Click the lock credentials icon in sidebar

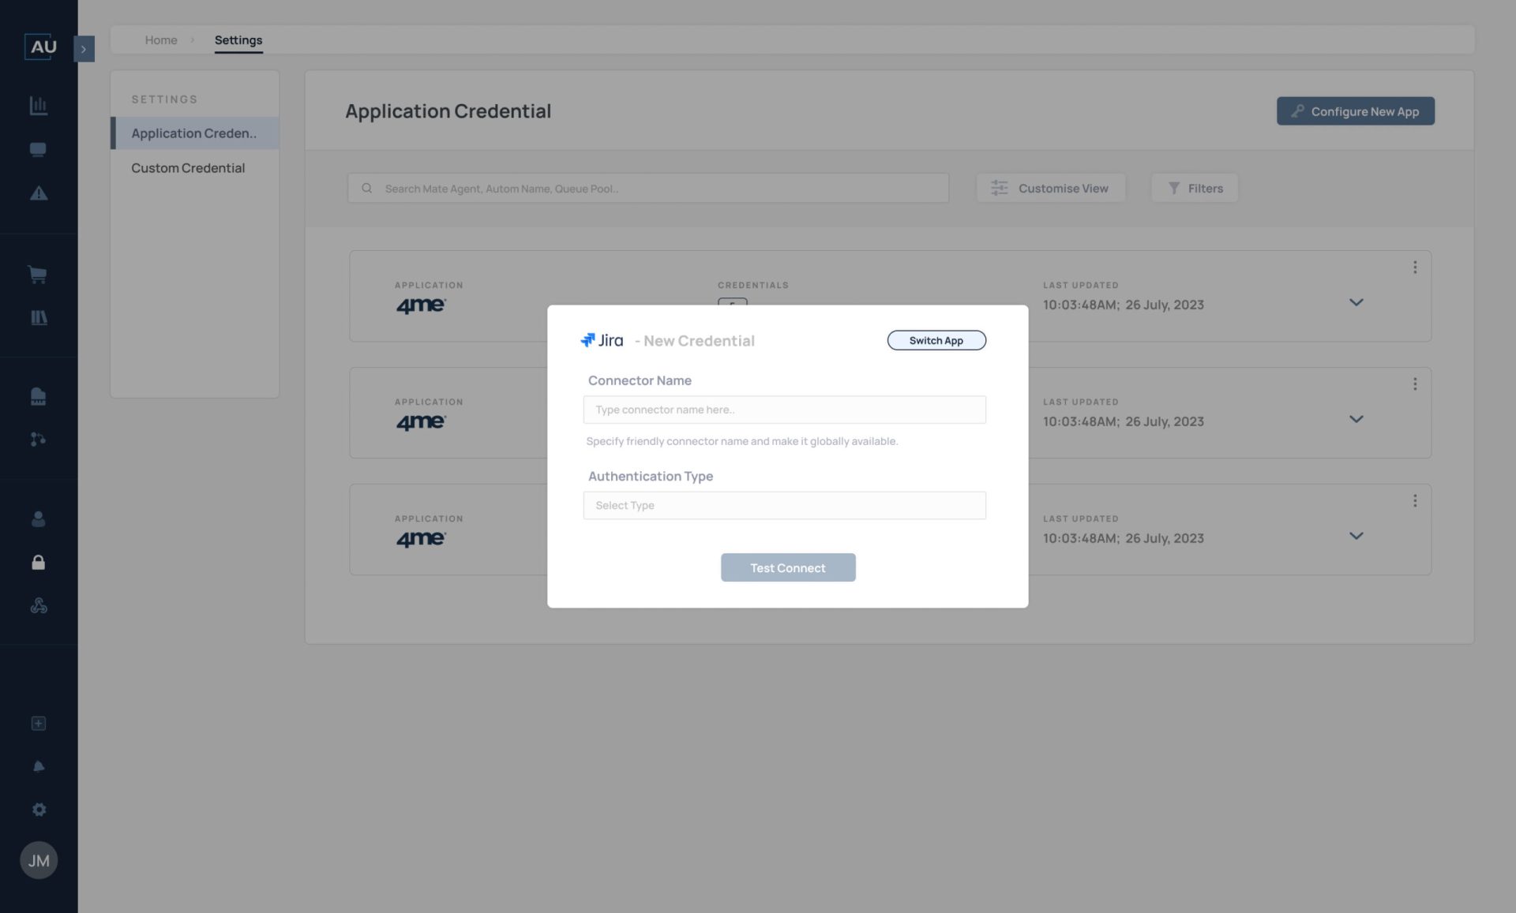[38, 562]
